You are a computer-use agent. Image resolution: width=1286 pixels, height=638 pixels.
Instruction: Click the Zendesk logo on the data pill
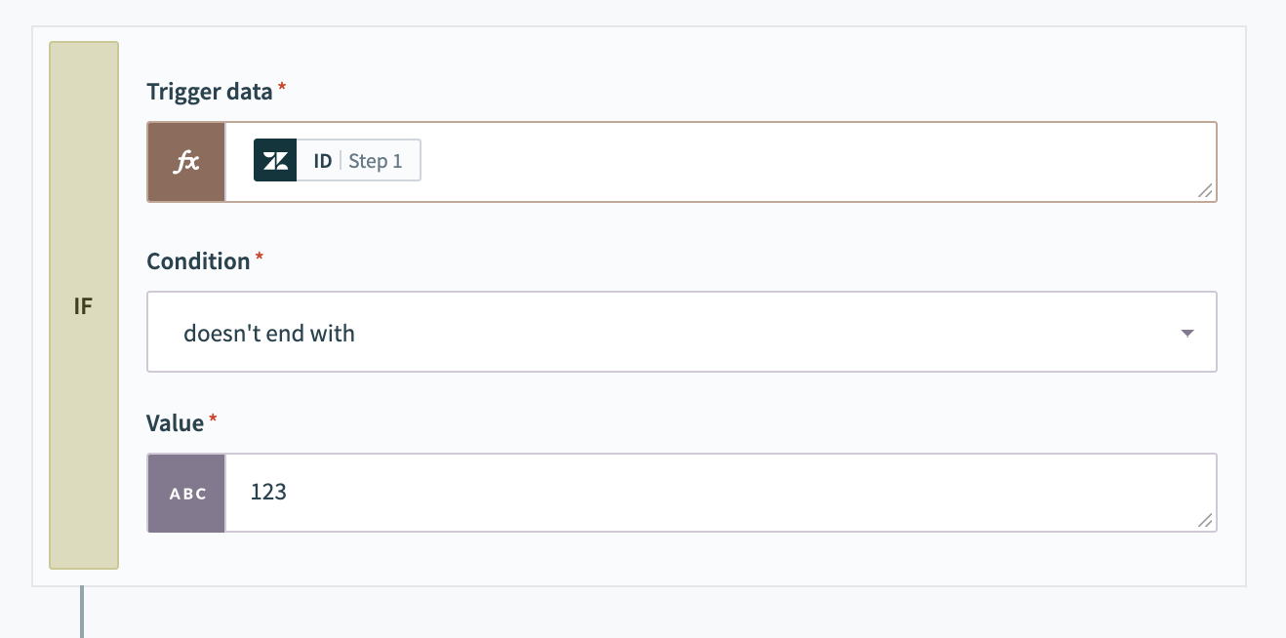pyautogui.click(x=275, y=160)
